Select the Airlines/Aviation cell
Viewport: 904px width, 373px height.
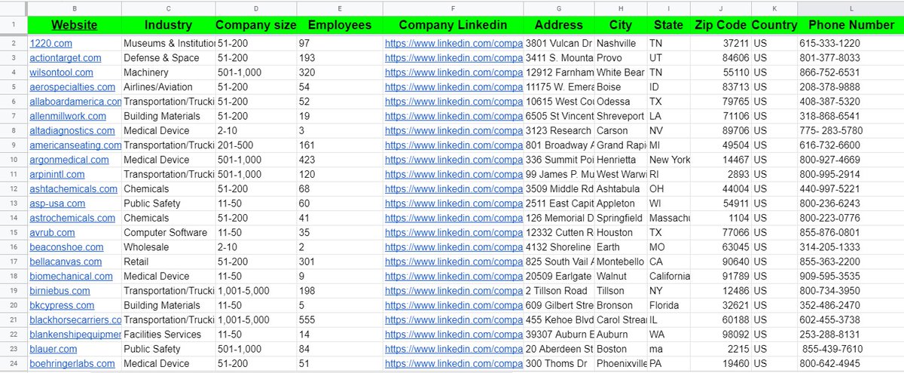pos(168,87)
